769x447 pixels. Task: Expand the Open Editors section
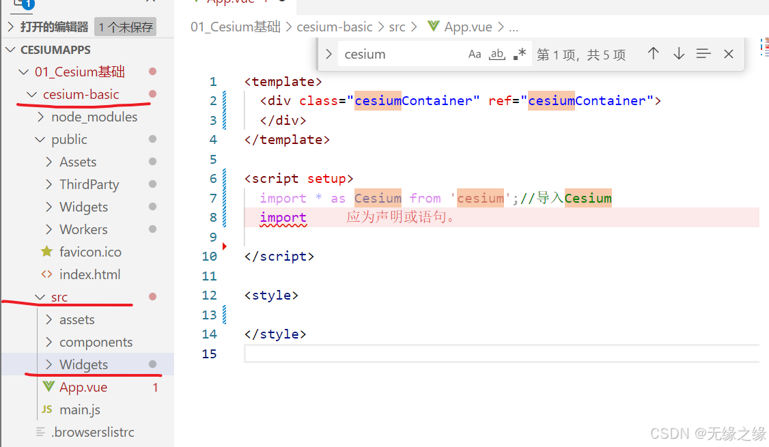click(11, 27)
